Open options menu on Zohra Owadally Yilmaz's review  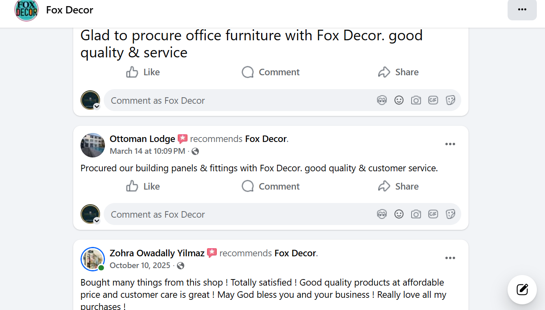pyautogui.click(x=450, y=258)
